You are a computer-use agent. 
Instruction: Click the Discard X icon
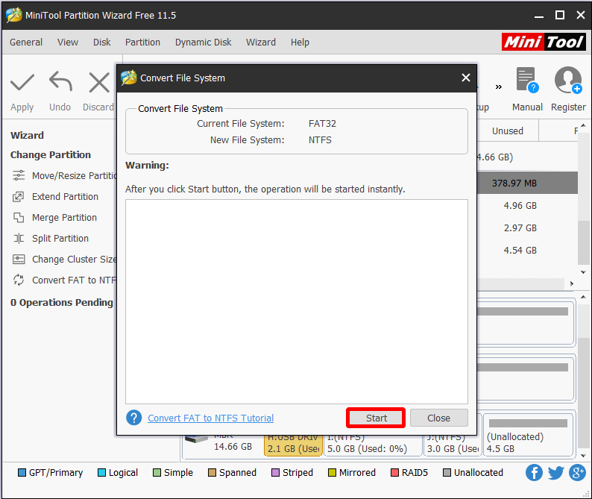pos(99,82)
